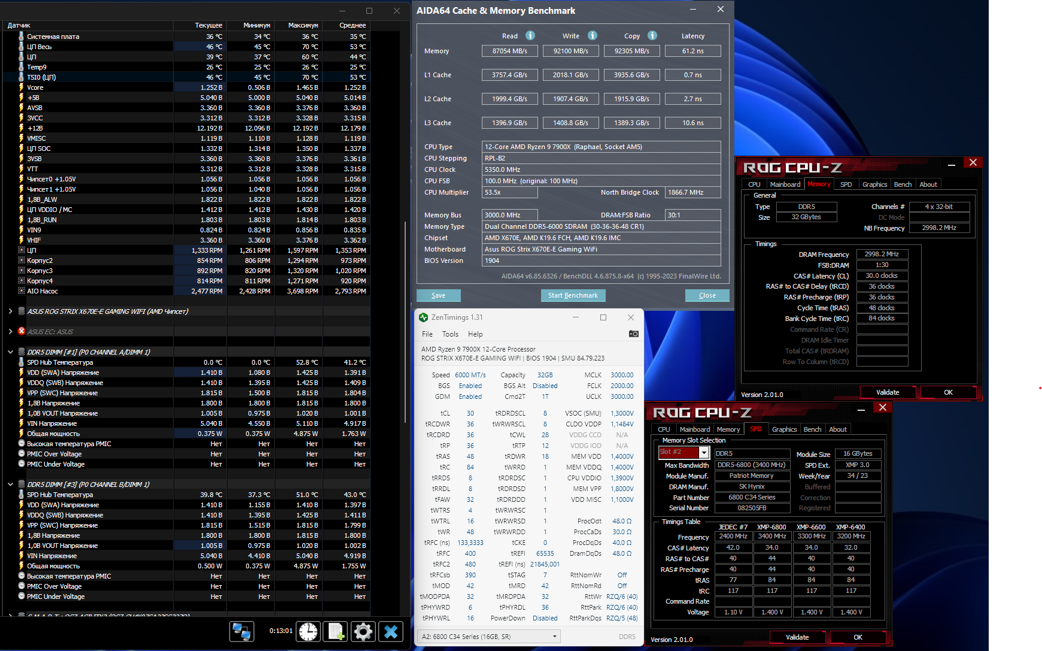1042x651 pixels.
Task: Click the CPU Type field 12-Core AMD Ryzen
Action: (601, 147)
